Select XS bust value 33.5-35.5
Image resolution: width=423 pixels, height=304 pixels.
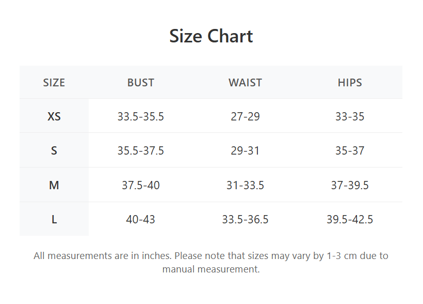click(x=140, y=116)
